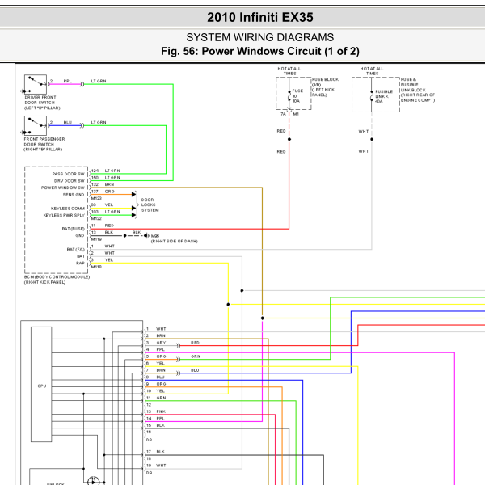
Task: Click the 'BLK' label at pin 15
Action: click(x=161, y=425)
